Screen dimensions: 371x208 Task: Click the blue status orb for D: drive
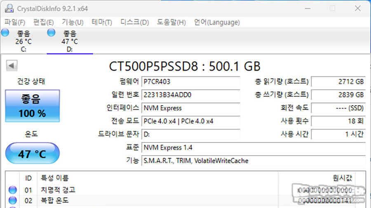51,32
